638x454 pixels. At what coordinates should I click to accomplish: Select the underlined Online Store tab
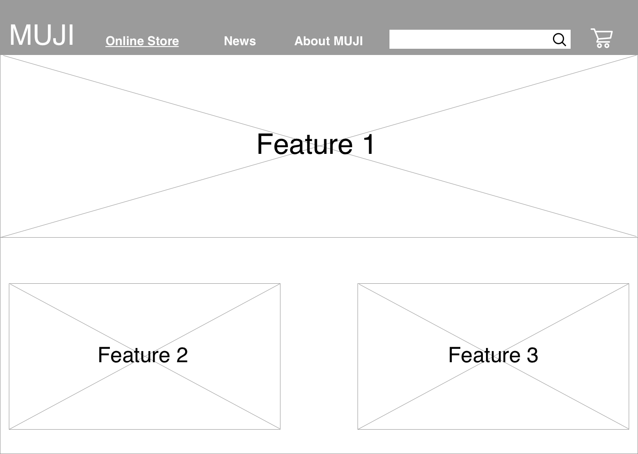coord(142,41)
